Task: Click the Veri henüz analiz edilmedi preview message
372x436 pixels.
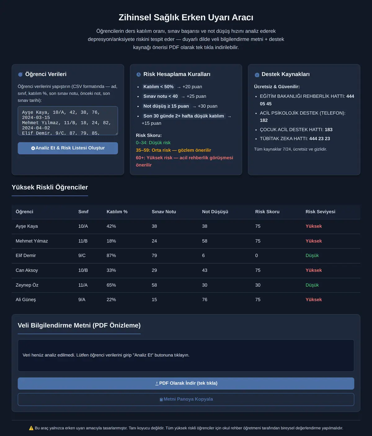Action: 106,355
